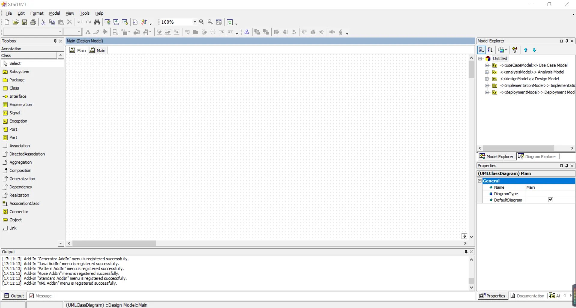Pick the Association tool
The width and height of the screenshot is (576, 308).
(x=20, y=146)
